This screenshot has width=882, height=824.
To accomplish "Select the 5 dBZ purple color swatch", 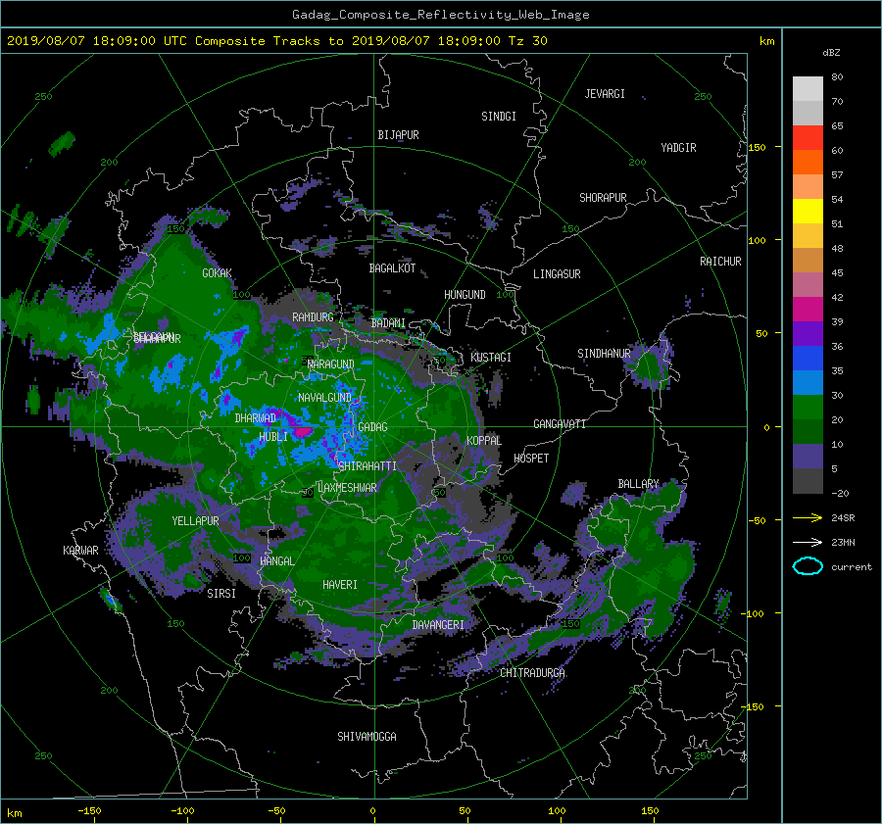I will click(x=808, y=457).
